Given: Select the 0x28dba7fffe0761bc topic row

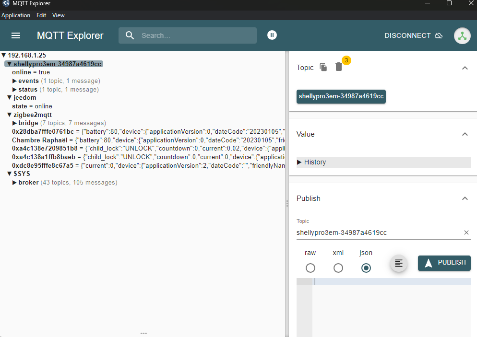Looking at the screenshot, I should tap(148, 131).
